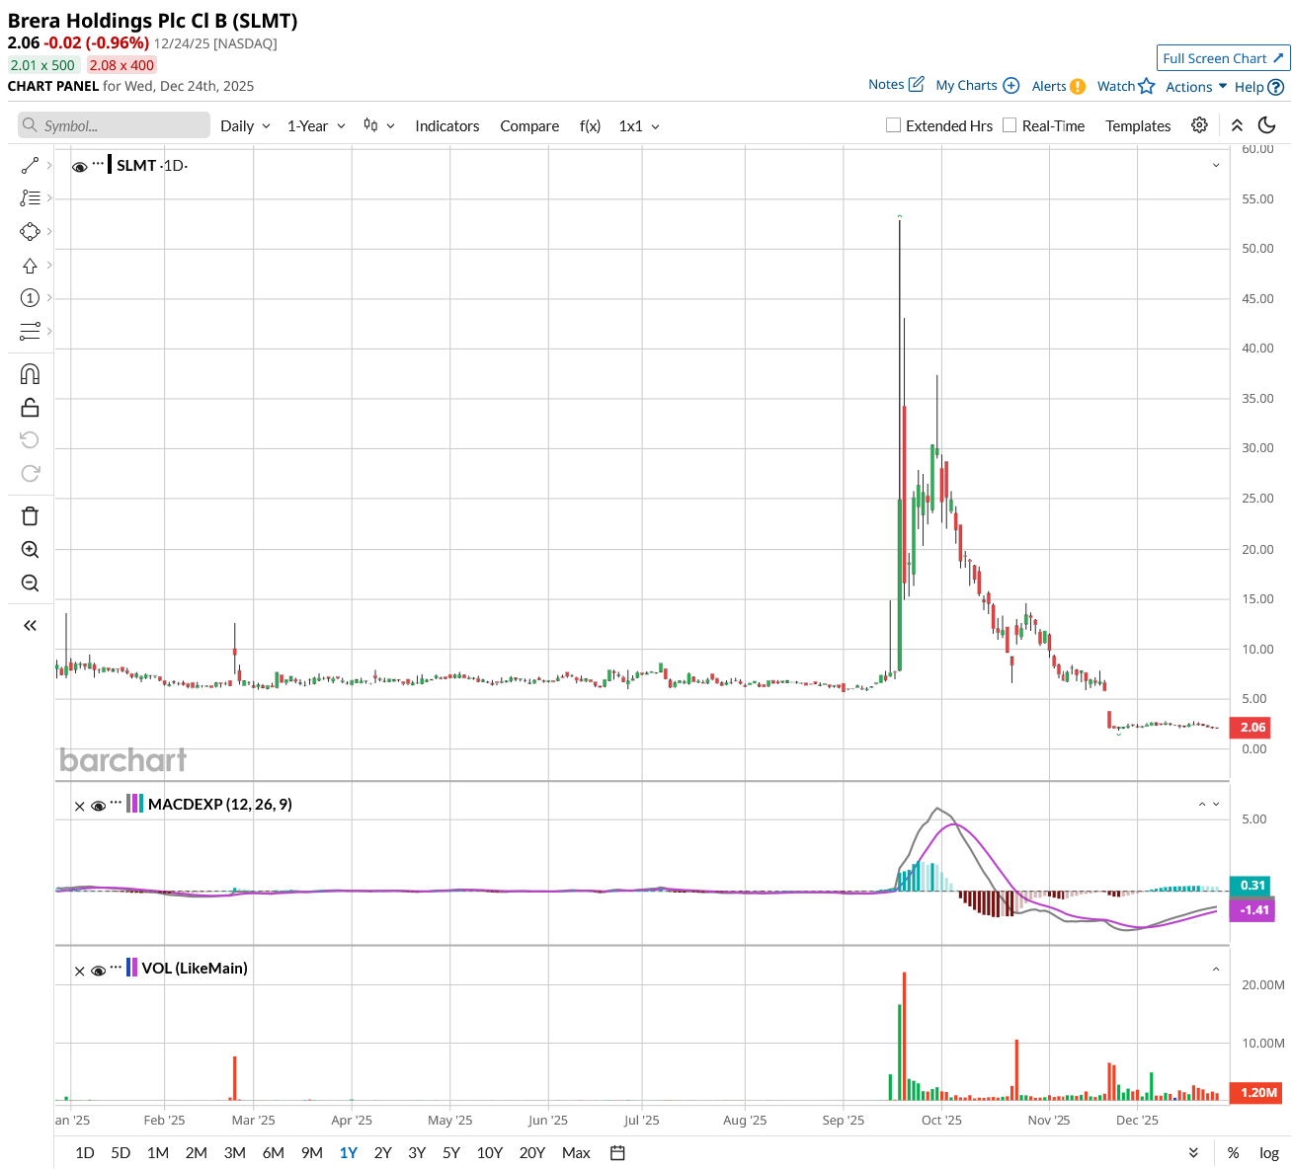The height and width of the screenshot is (1169, 1292).
Task: Click the VOL color swatches
Action: (x=131, y=968)
